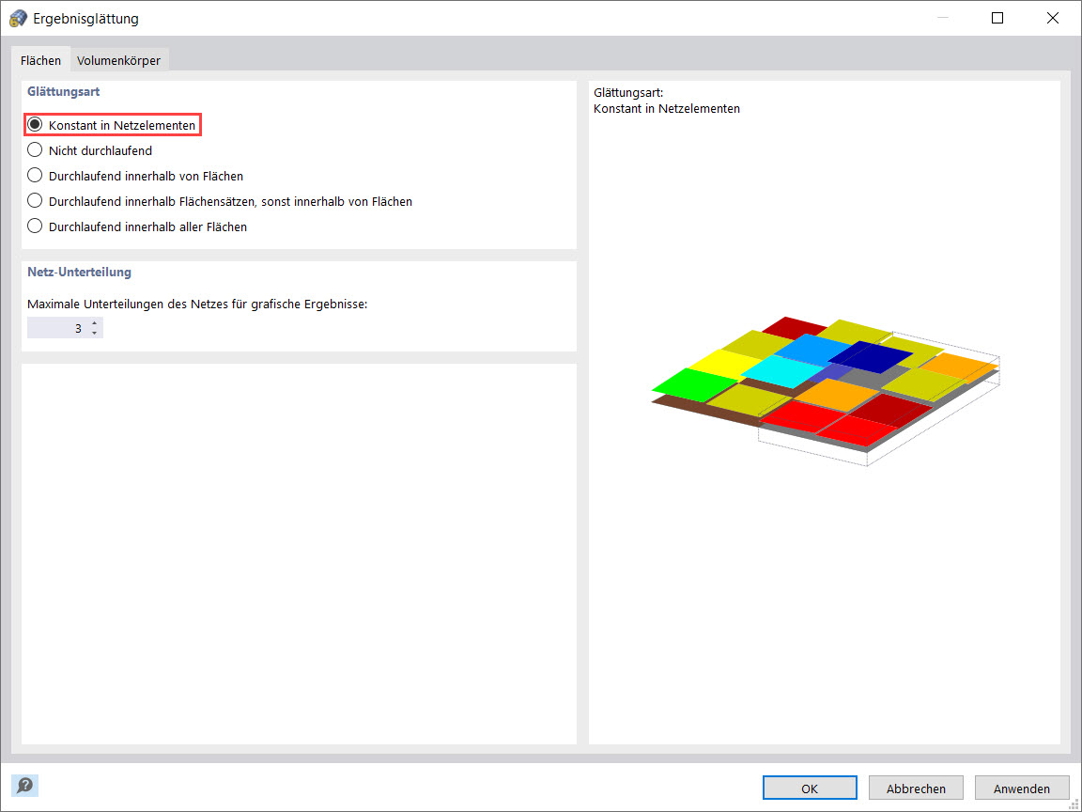Confirm the dialog with OK
The width and height of the screenshot is (1082, 812).
(x=810, y=789)
